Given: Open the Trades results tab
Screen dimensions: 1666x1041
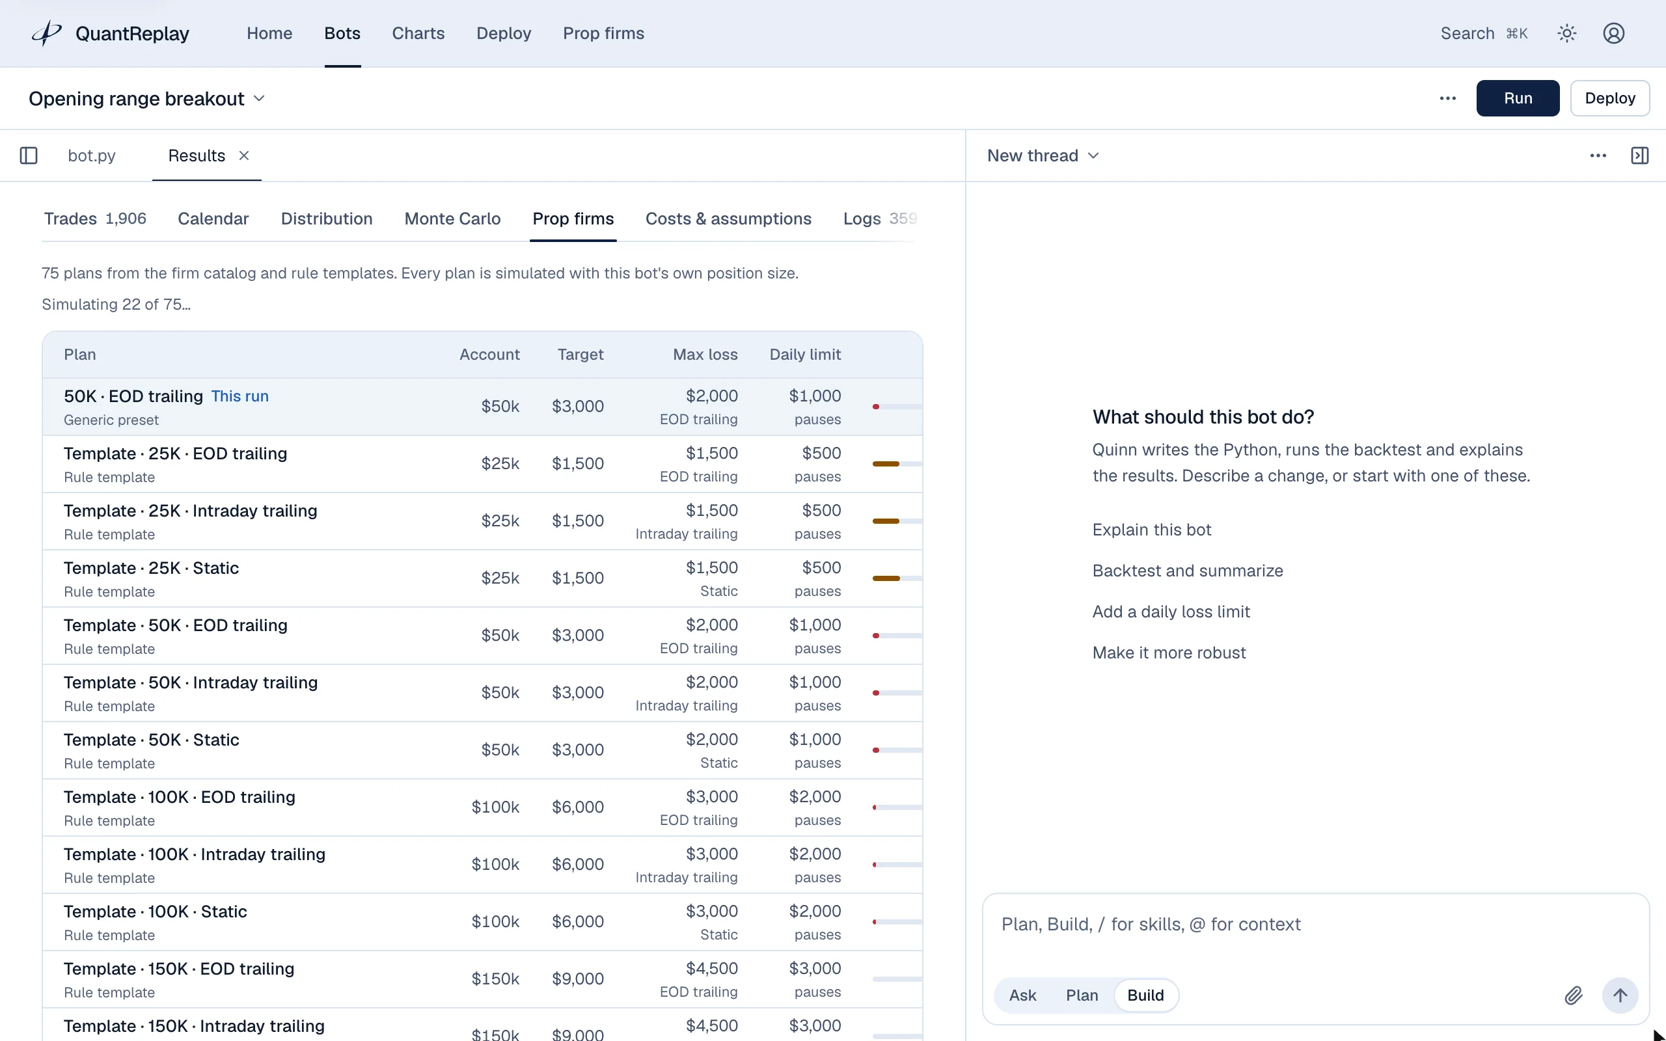Looking at the screenshot, I should point(95,218).
